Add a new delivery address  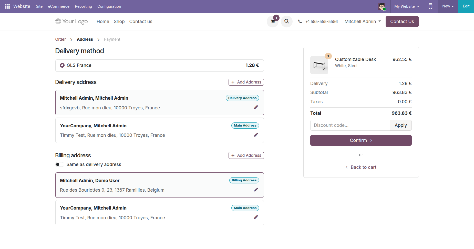[246, 82]
